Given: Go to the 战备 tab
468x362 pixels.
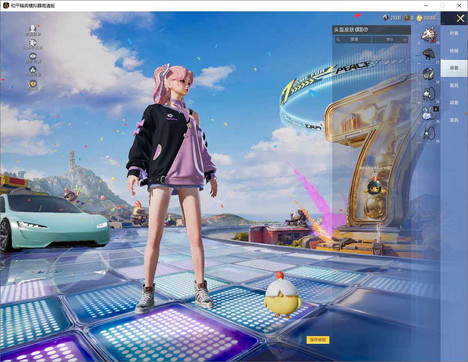Looking at the screenshot, I should click(454, 103).
